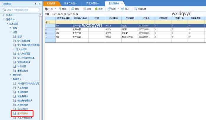Open 定义存货参考成本 in the tree
This screenshot has width=206, height=120.
[x=26, y=58]
